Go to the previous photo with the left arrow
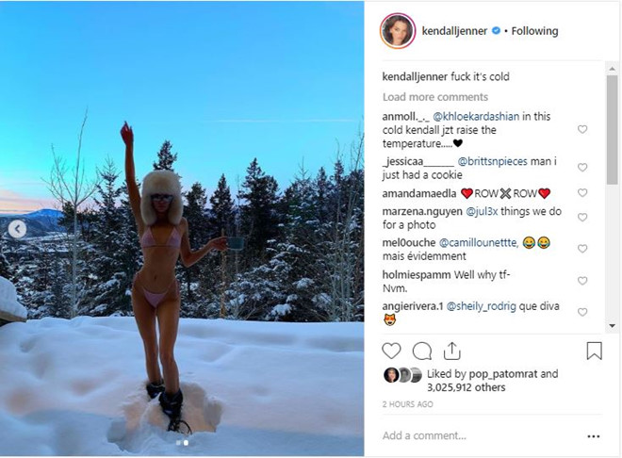622x458 pixels. [x=17, y=229]
